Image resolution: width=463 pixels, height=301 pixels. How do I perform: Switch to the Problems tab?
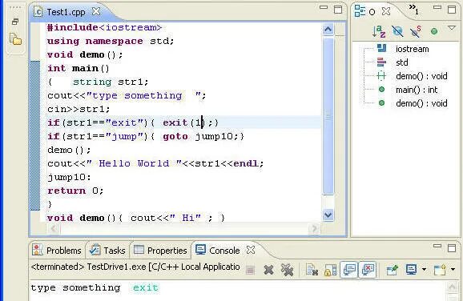coord(57,251)
